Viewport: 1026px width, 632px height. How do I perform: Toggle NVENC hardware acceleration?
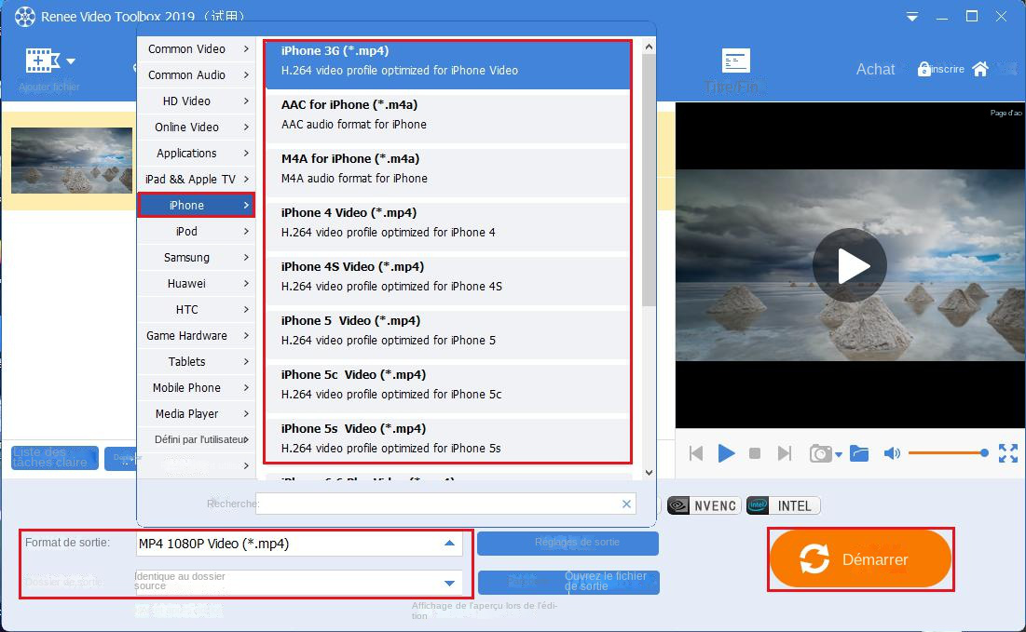pos(704,505)
